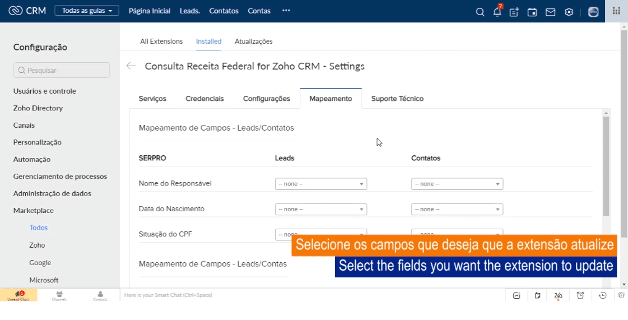Open the calendar icon in header

tap(532, 12)
